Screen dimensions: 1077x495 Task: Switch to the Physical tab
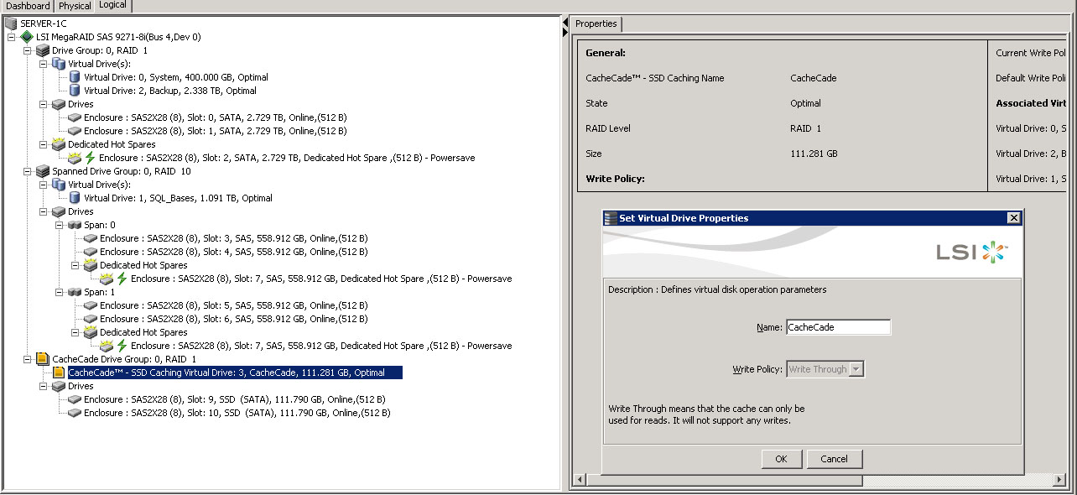point(75,6)
